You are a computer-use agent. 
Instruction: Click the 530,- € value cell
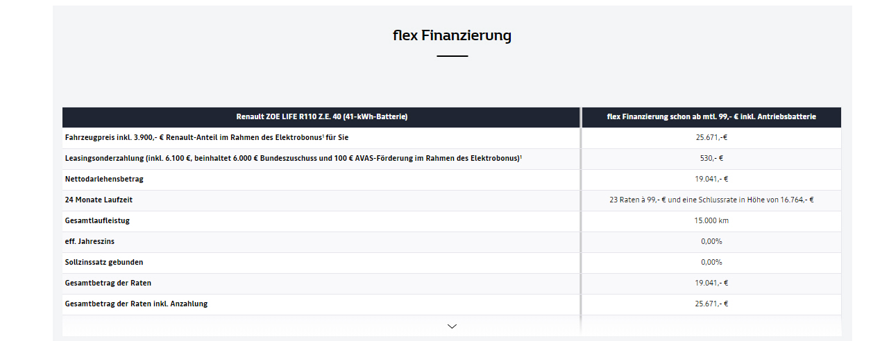point(711,159)
